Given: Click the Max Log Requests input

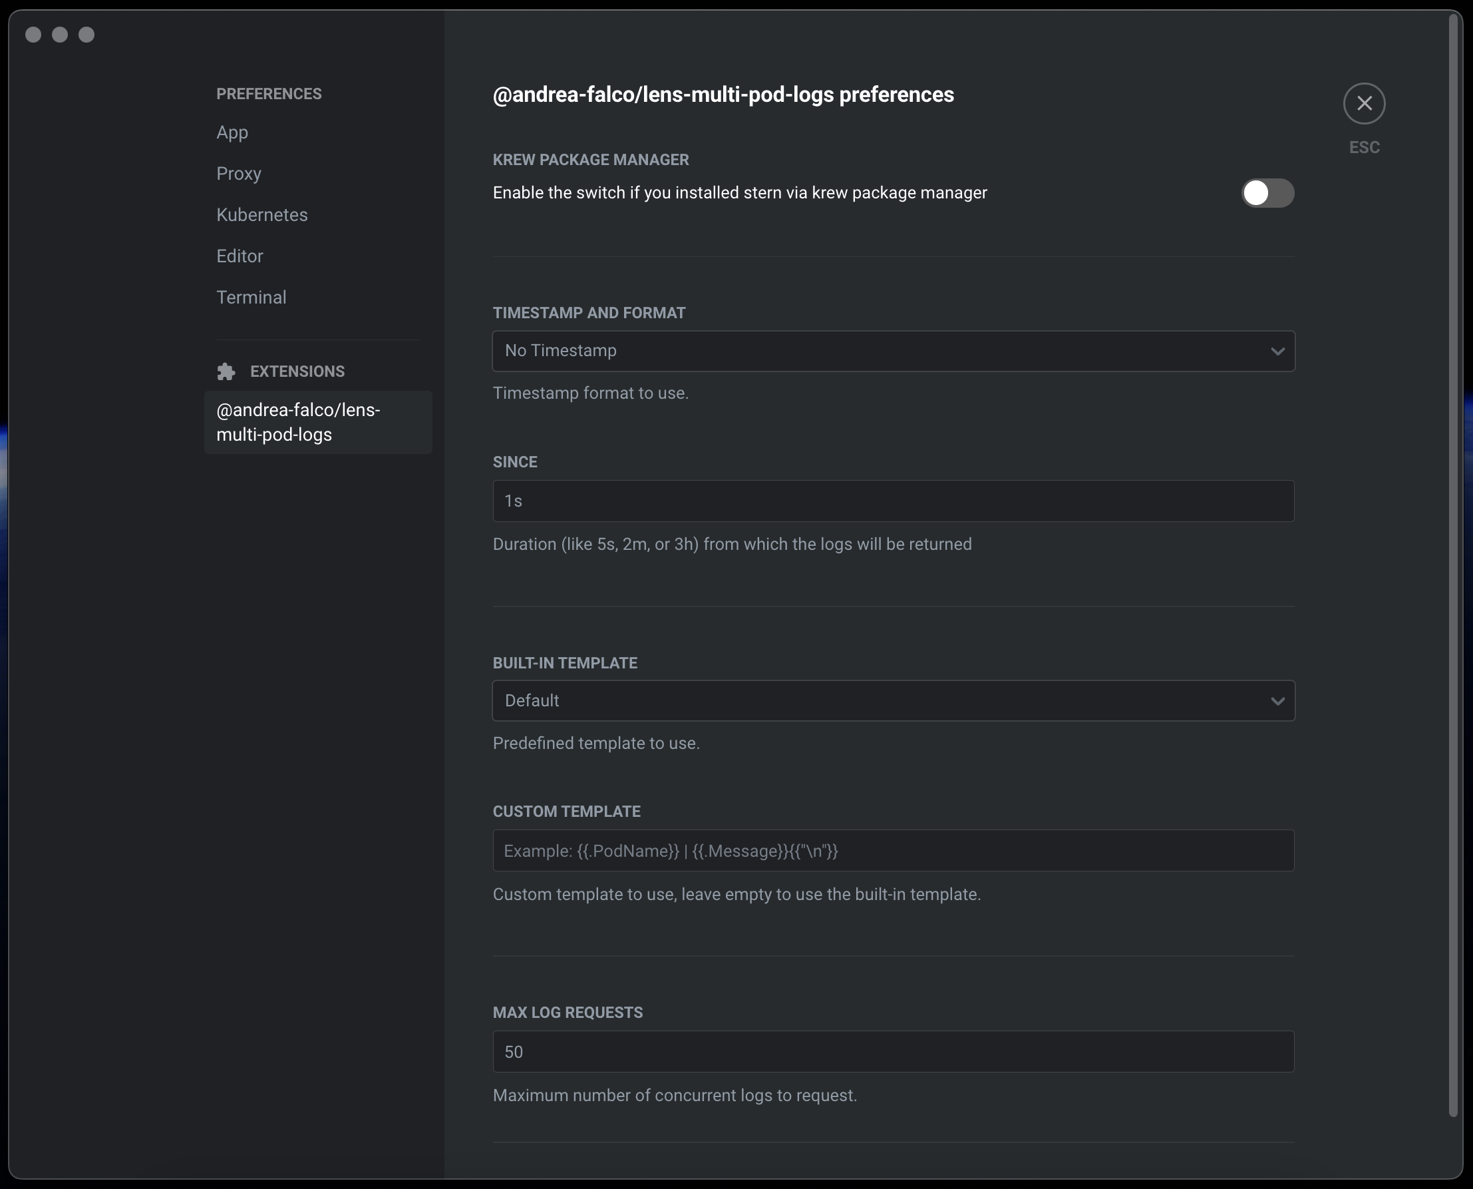Looking at the screenshot, I should (893, 1052).
